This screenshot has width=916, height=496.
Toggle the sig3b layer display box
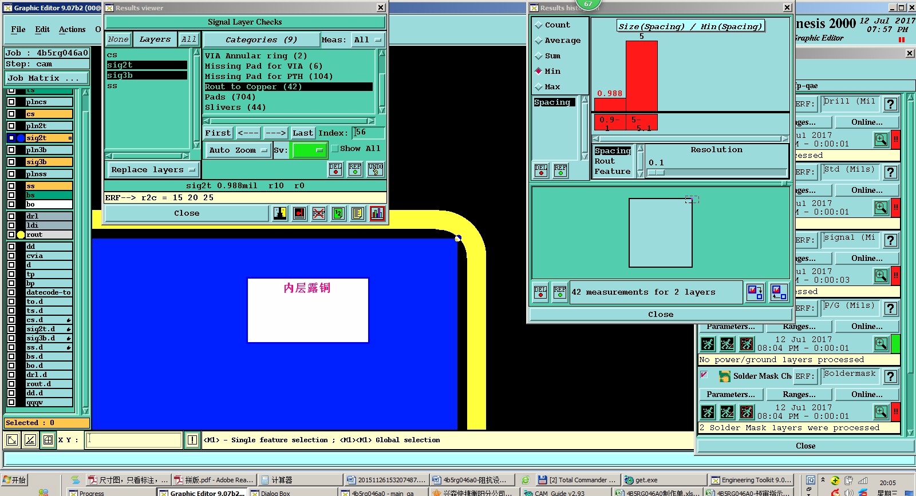pos(11,162)
